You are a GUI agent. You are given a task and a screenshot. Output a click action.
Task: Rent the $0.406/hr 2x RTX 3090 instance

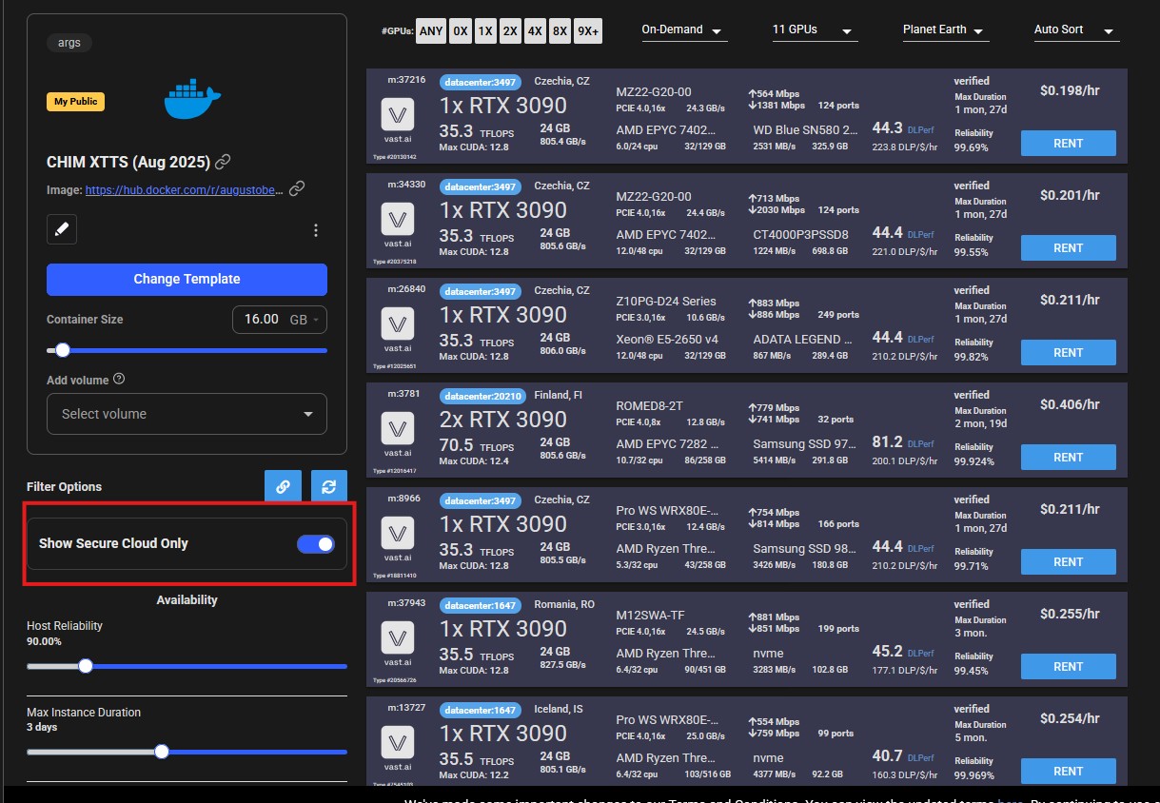[x=1069, y=457]
